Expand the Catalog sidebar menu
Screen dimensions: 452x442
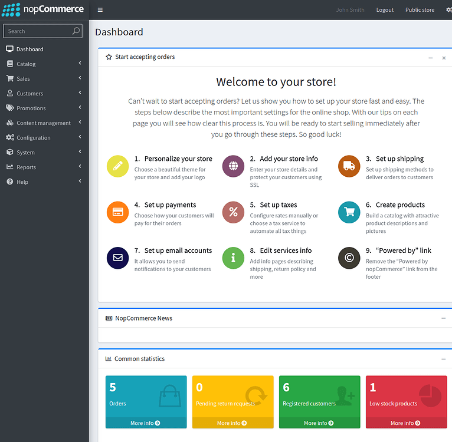pyautogui.click(x=44, y=64)
